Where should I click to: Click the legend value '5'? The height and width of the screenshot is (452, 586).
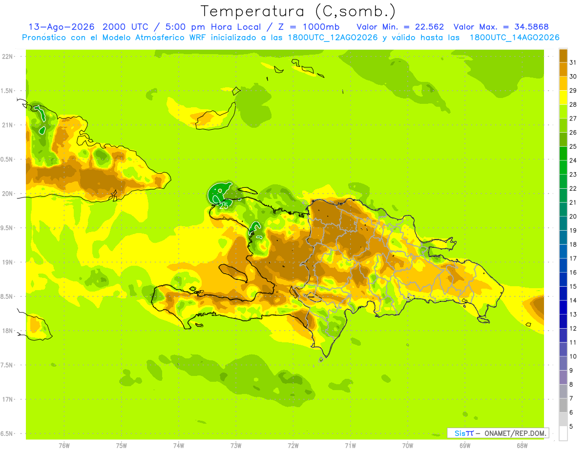pyautogui.click(x=571, y=427)
